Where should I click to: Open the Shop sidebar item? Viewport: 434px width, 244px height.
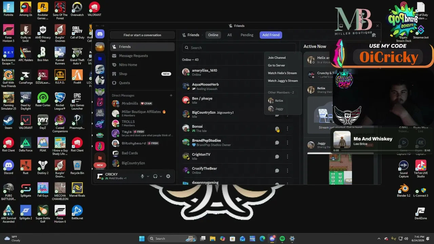pos(142,74)
